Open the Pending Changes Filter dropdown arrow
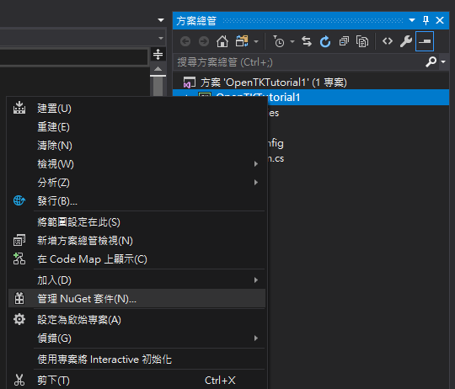455x389 pixels. click(292, 42)
